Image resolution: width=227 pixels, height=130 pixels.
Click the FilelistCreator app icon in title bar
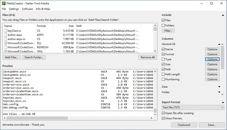click(x=3, y=3)
